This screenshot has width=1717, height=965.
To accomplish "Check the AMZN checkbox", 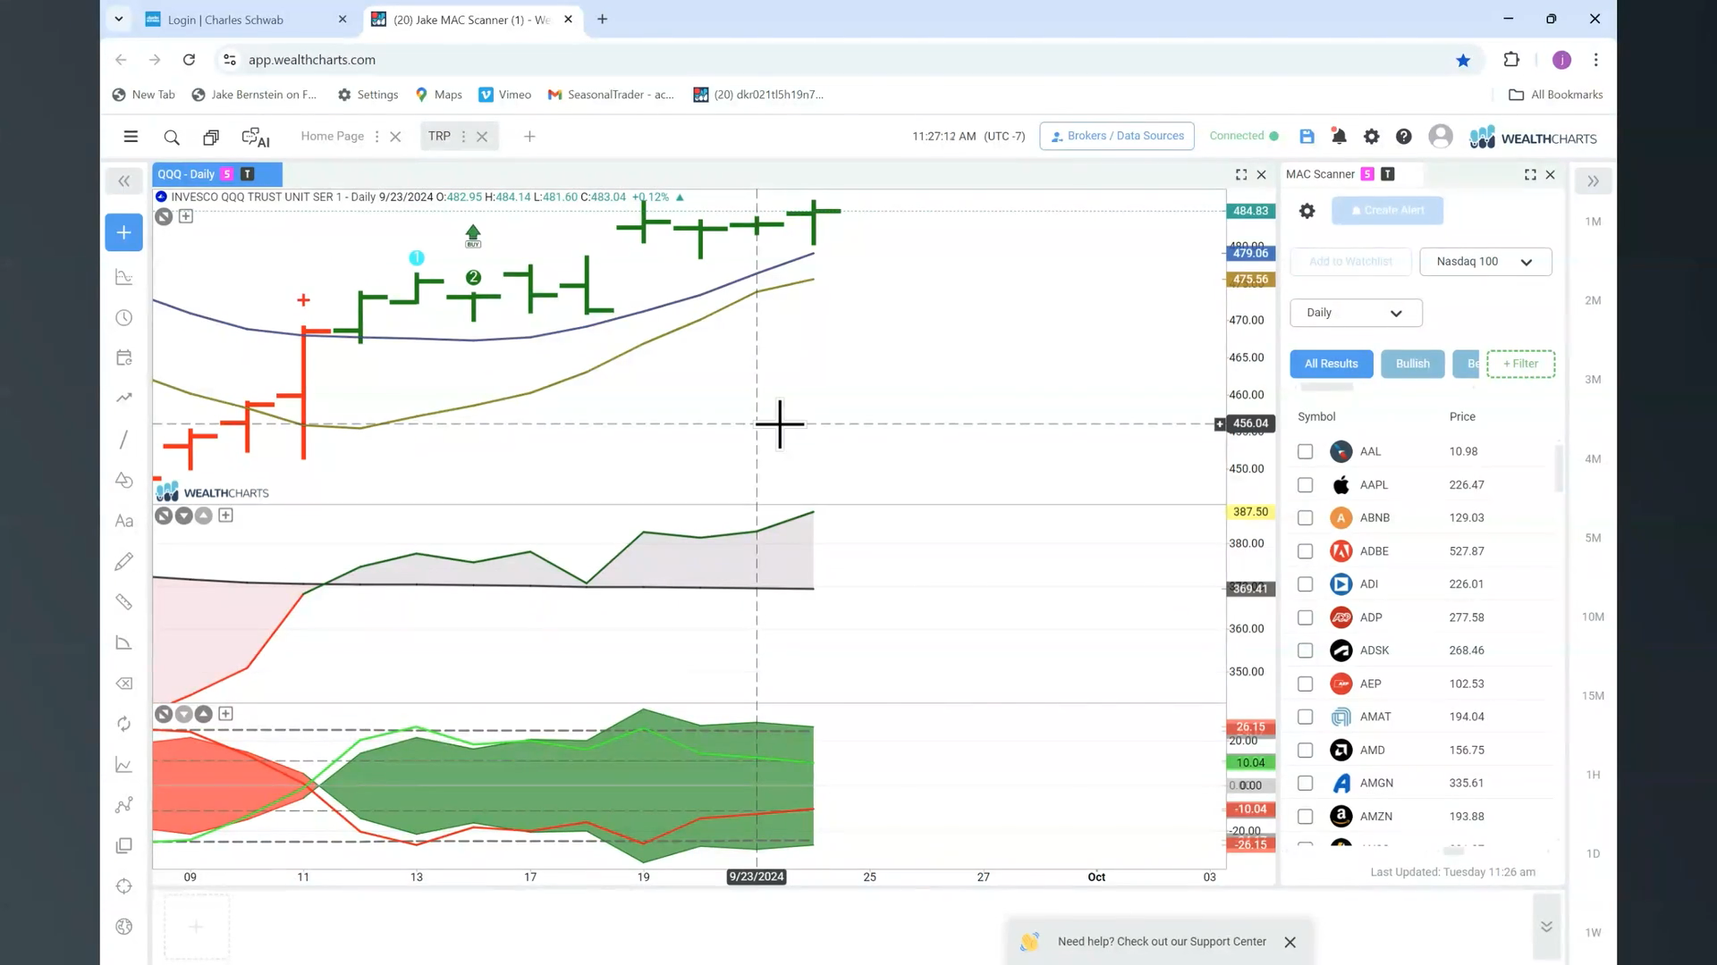I will point(1306,817).
